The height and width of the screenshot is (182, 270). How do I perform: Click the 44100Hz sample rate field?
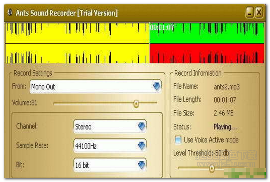[x=110, y=146]
